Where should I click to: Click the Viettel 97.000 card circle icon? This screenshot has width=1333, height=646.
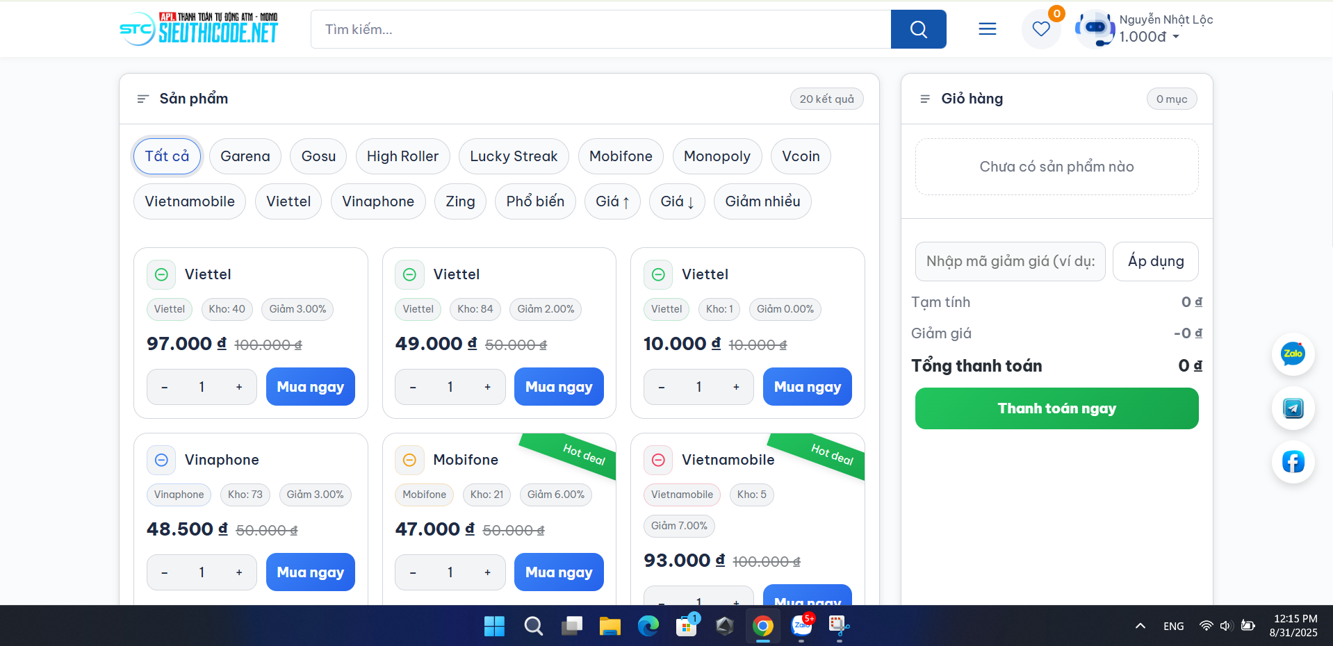[161, 274]
